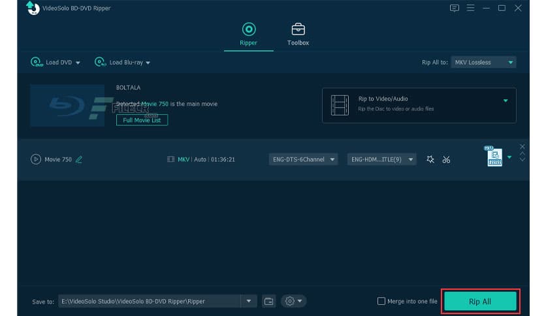Open the output folder icon
Screen dimensions: 546x316
[x=268, y=301]
